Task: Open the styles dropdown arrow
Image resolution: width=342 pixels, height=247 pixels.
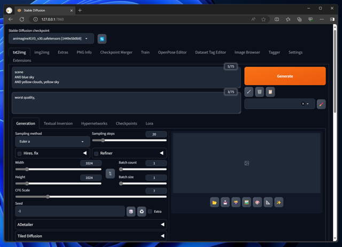Action: tap(308, 104)
